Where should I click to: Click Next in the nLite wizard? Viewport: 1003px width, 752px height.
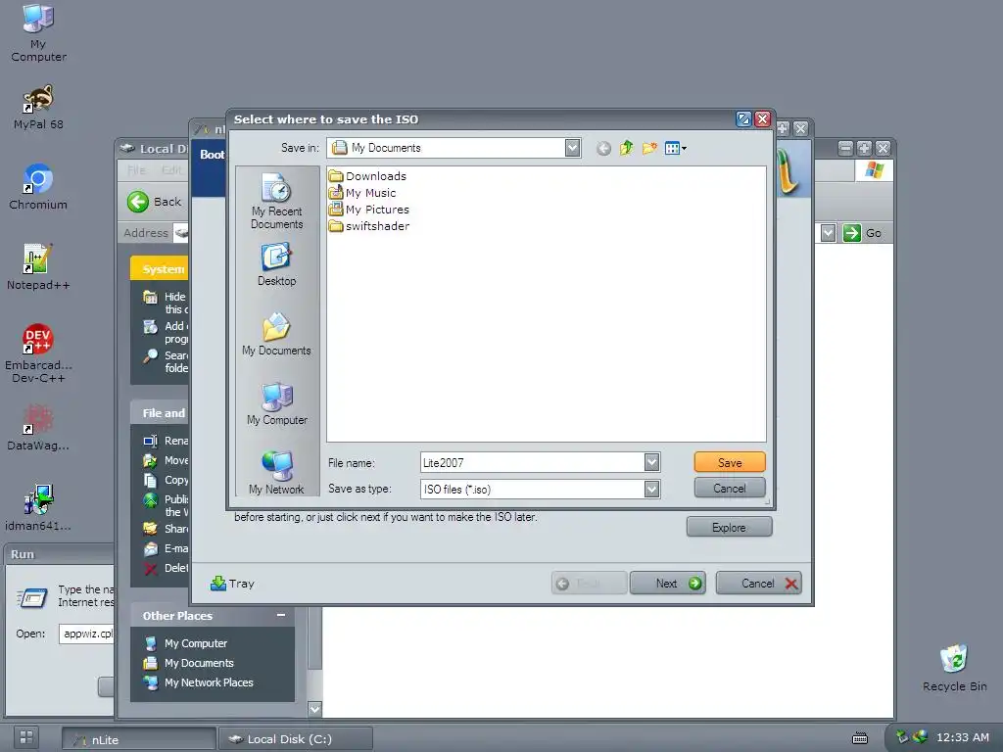(x=668, y=584)
